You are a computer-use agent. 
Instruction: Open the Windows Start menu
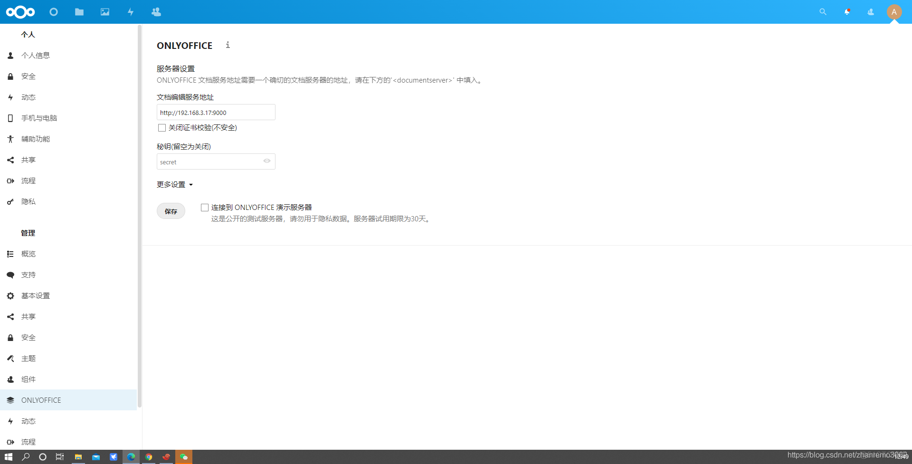tap(9, 457)
